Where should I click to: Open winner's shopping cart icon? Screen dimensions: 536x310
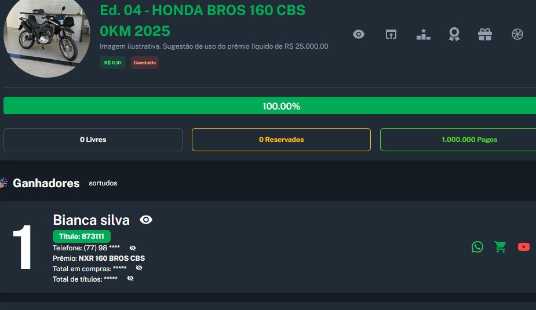pyautogui.click(x=501, y=247)
